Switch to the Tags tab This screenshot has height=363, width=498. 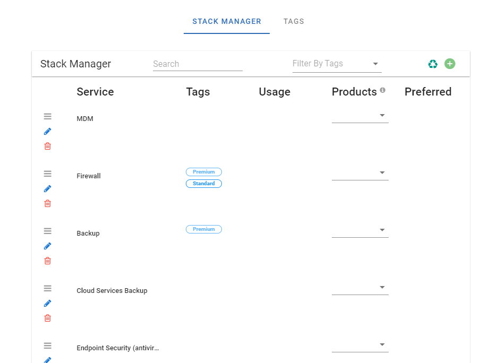294,22
